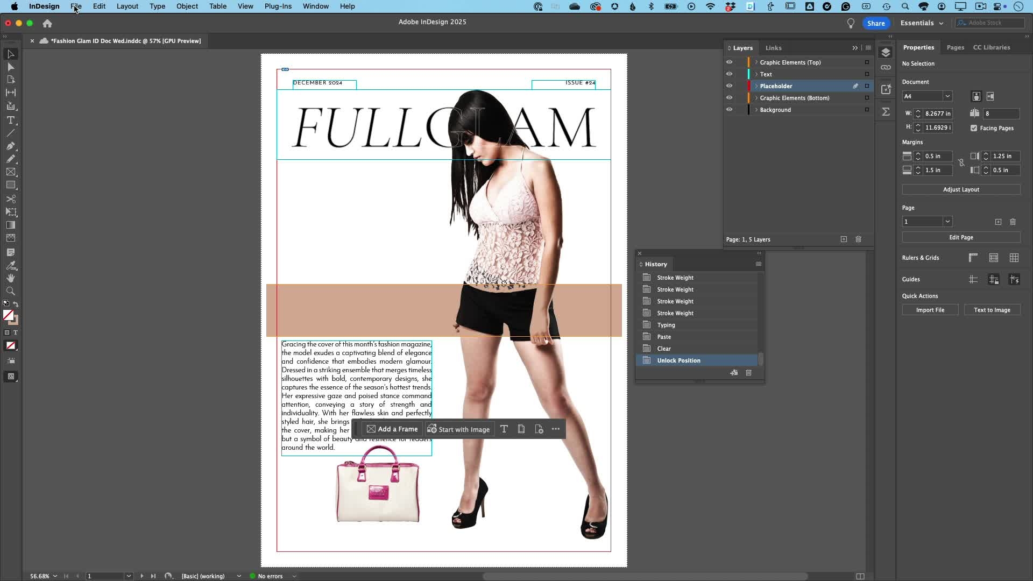The width and height of the screenshot is (1033, 581).
Task: Open the History panel menu
Action: point(759,264)
